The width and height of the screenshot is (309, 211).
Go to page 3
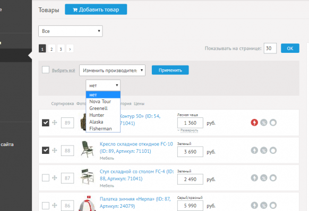[x=61, y=49]
